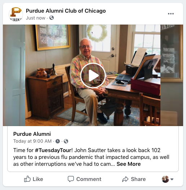Image resolution: width=186 pixels, height=190 pixels.
Task: Open the dropdown arrow next to the avatar
Action: 172,179
